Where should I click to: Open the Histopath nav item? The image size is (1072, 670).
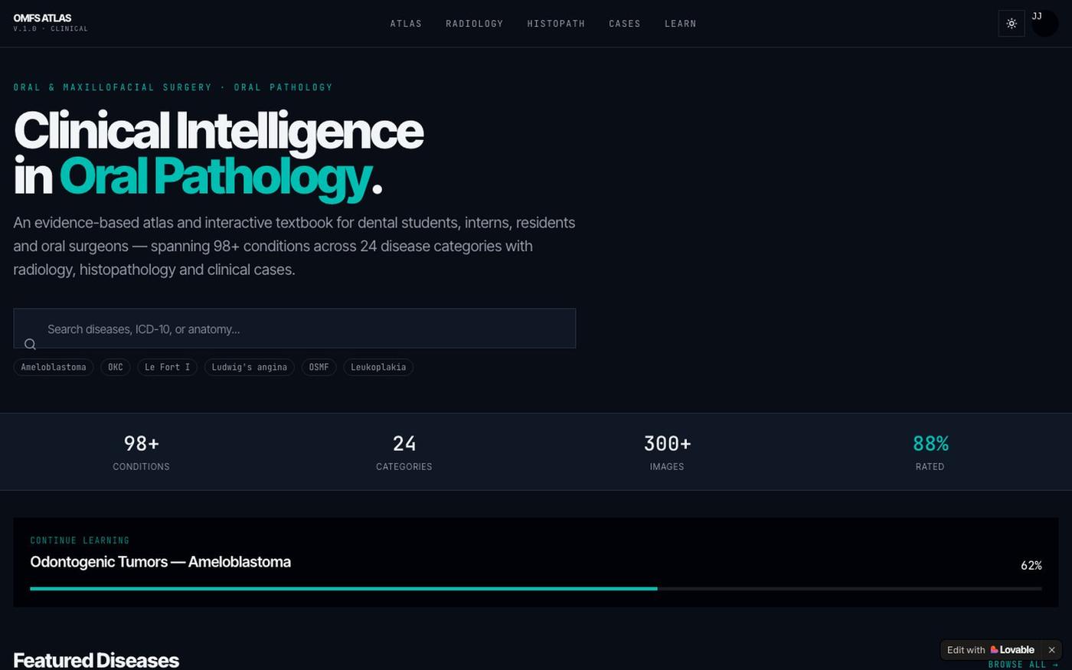[x=556, y=24]
